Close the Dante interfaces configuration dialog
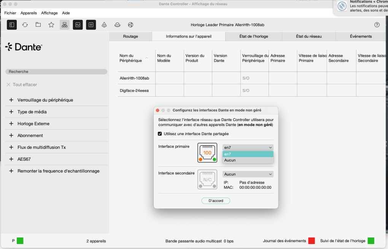This screenshot has height=249, width=388. pyautogui.click(x=157, y=110)
